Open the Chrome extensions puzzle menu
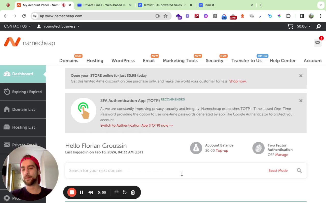Image resolution: width=326 pixels, height=203 pixels. (x=288, y=16)
